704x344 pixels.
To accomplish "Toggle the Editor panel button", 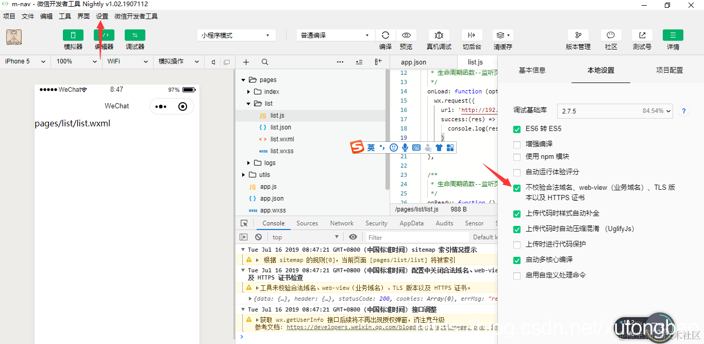I will click(104, 35).
